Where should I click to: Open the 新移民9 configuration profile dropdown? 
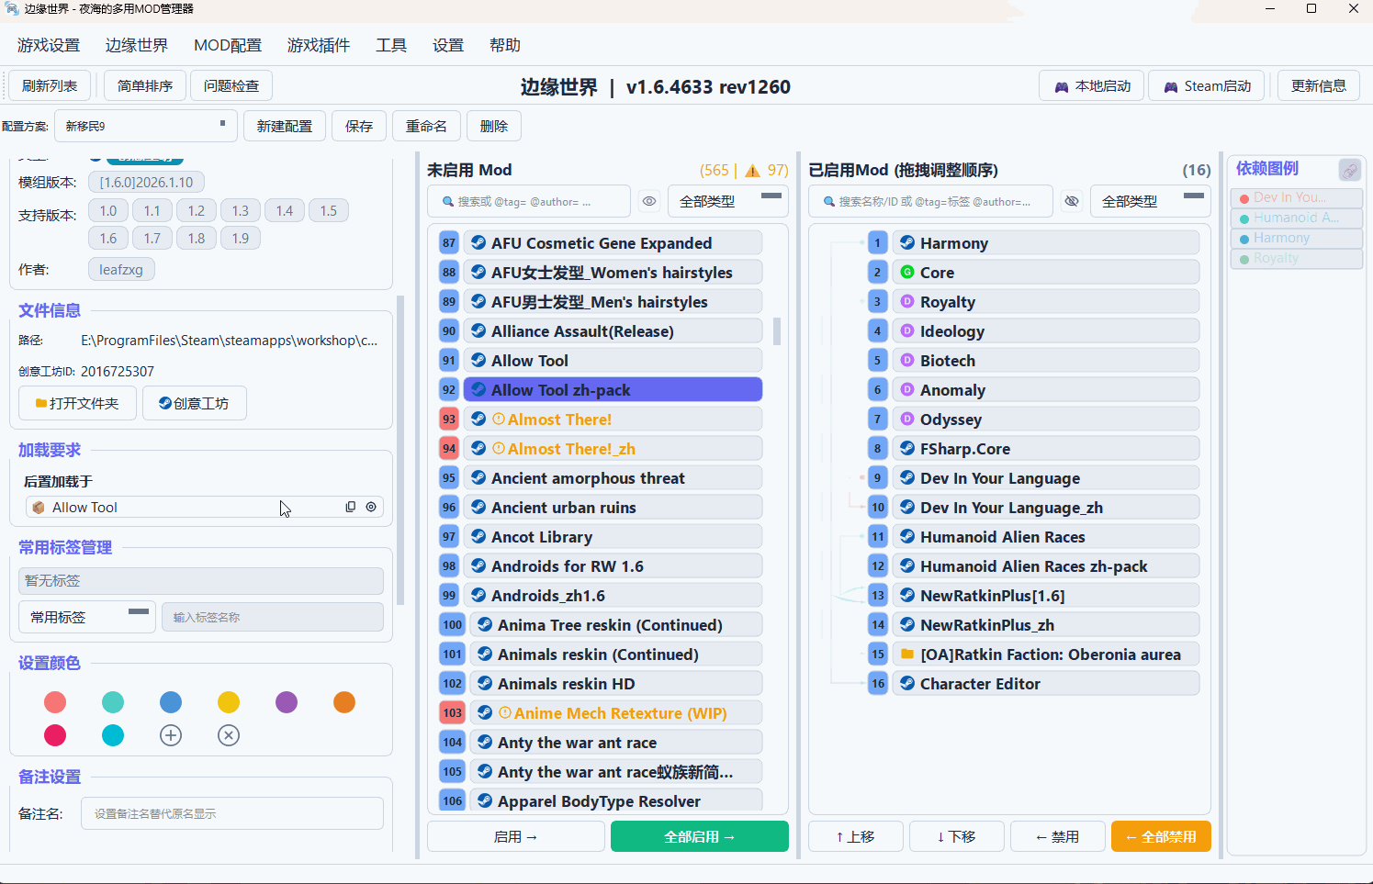click(x=145, y=126)
